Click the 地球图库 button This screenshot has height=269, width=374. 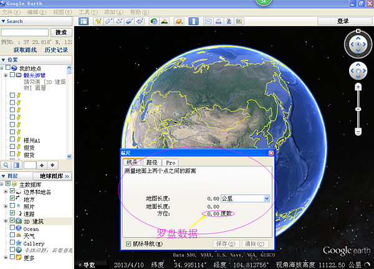coord(52,176)
